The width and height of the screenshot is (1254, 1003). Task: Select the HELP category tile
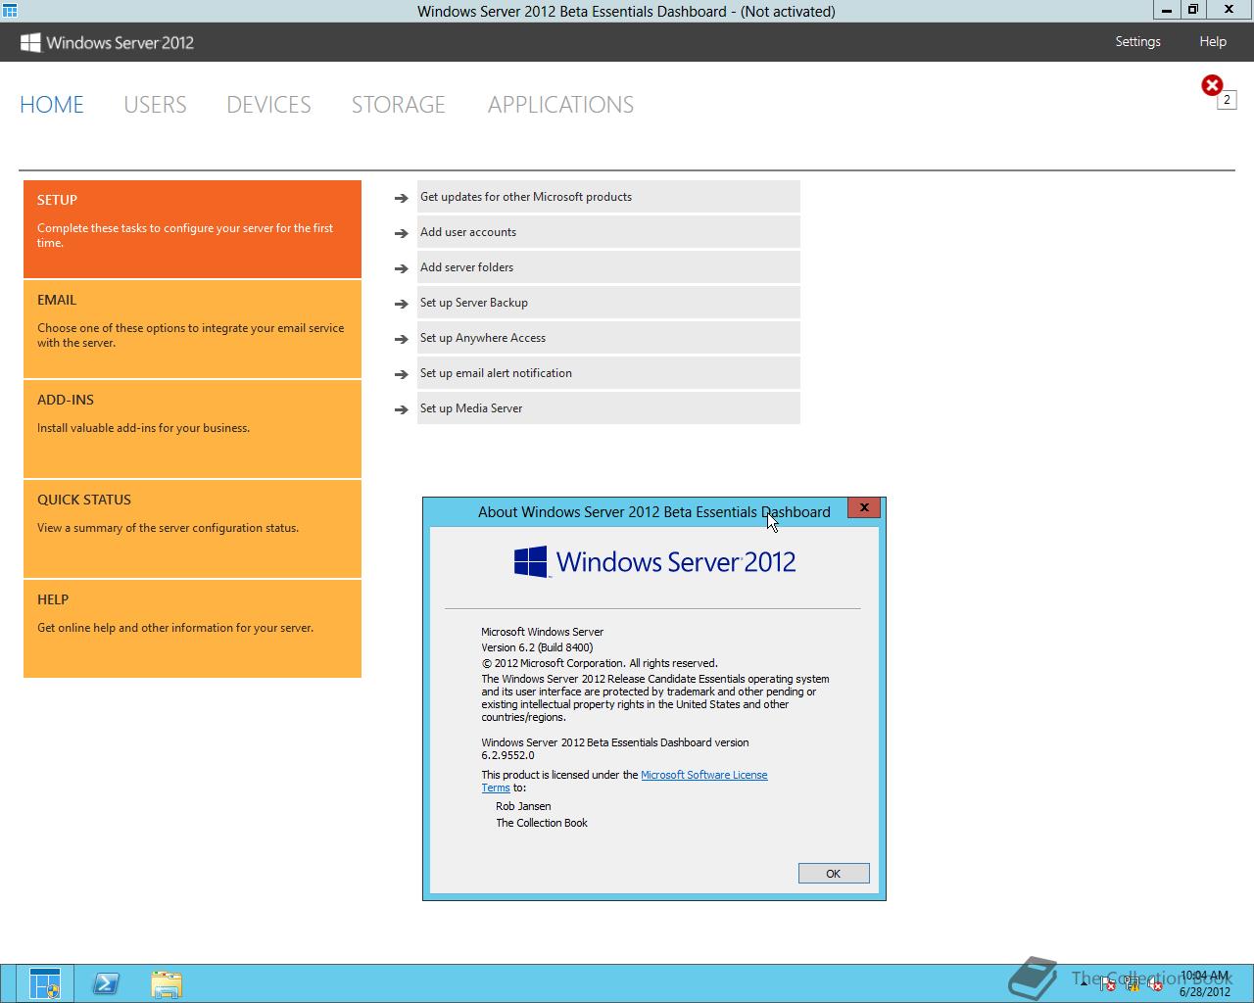point(192,629)
